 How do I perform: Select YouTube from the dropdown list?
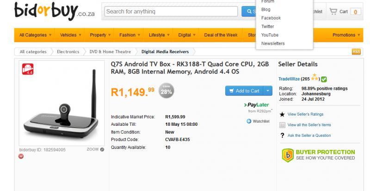tap(270, 35)
